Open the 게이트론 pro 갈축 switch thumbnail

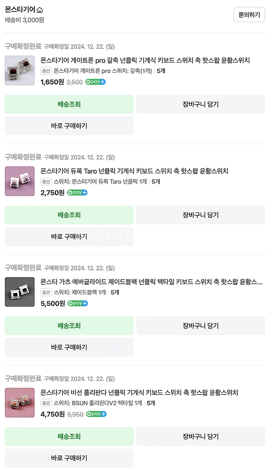click(20, 70)
